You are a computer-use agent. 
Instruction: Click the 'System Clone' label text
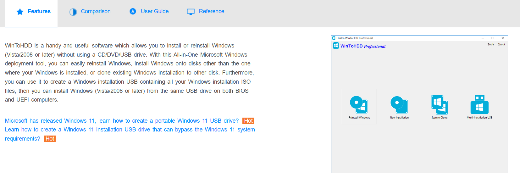(439, 118)
